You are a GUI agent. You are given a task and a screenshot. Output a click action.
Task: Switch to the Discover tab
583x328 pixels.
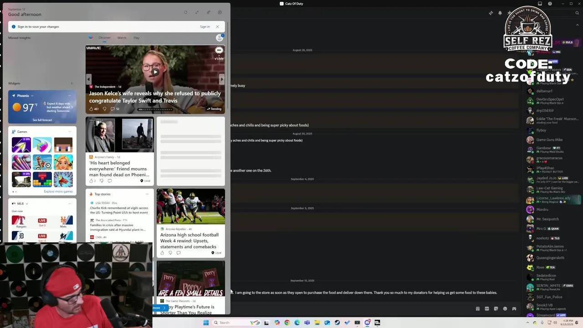pos(104,38)
